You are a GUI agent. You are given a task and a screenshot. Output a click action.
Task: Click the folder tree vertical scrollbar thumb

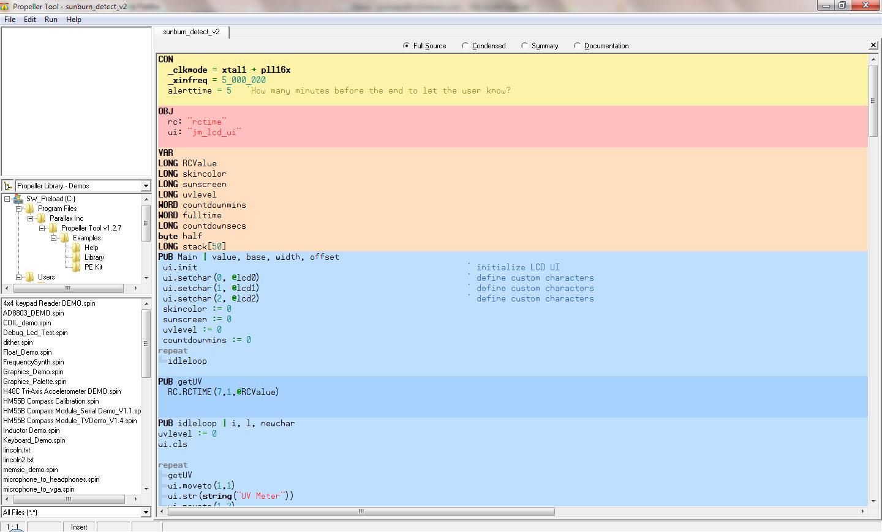[146, 223]
